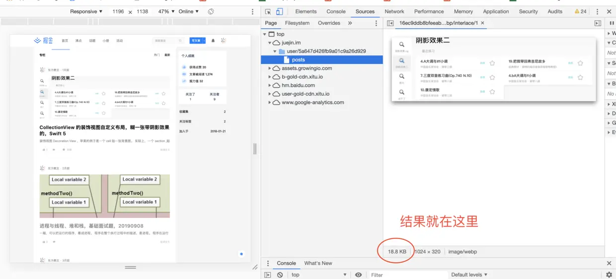This screenshot has width=616, height=279.
Task: Create live expression eye icon
Action: pos(358,275)
